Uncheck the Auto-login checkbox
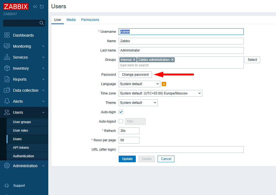This screenshot has width=276, height=195. [121, 112]
